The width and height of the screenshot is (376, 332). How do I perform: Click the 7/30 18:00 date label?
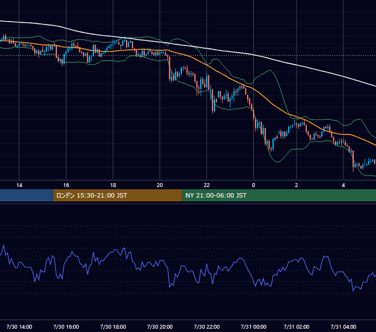point(113,326)
